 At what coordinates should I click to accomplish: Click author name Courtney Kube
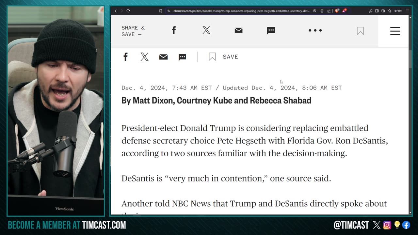(x=204, y=101)
